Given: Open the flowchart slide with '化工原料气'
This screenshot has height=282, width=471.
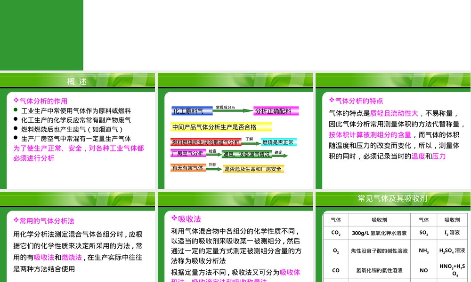Looking at the screenshot, I should coord(235,131).
